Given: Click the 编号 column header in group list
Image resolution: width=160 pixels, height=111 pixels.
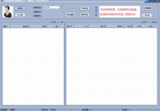Looking at the screenshot, I should pyautogui.click(x=6, y=26).
